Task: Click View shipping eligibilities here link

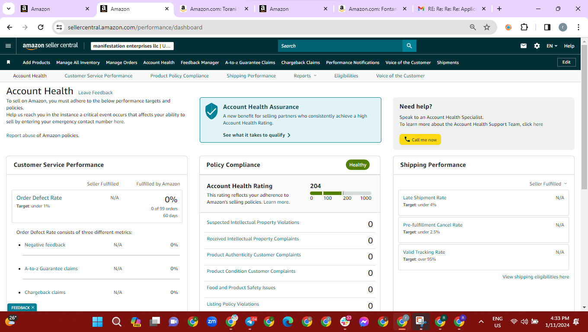Action: point(536,277)
